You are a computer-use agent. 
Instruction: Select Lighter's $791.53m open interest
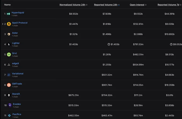coord(138,44)
